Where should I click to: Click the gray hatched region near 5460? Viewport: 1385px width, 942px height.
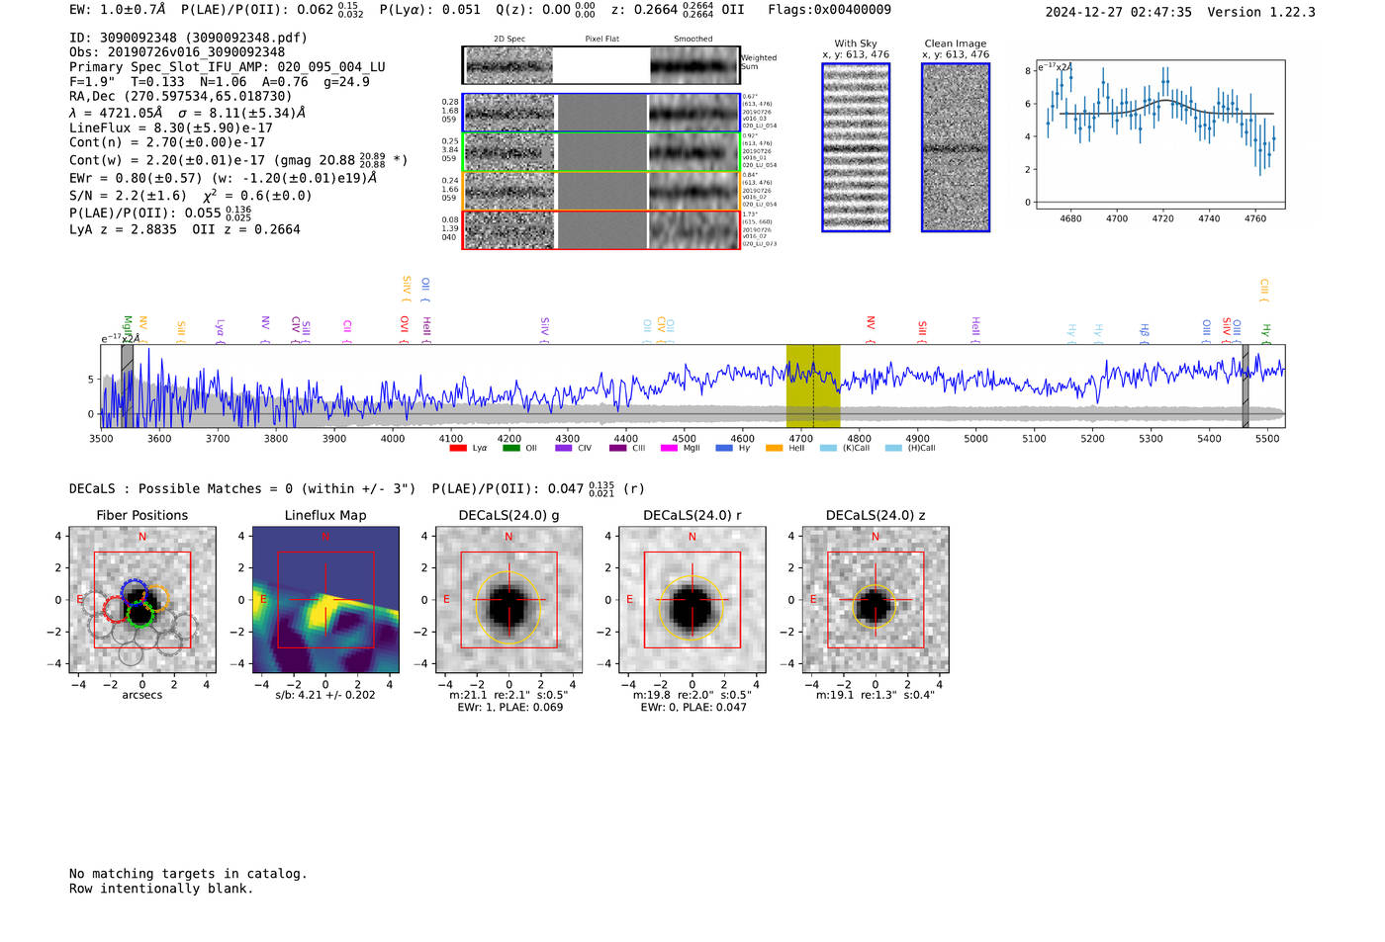(x=1246, y=386)
